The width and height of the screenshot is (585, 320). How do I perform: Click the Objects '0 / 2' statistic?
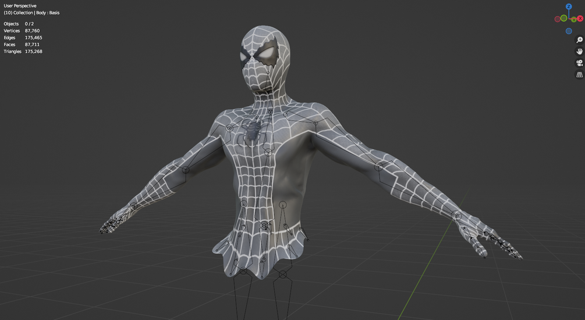[x=30, y=24]
